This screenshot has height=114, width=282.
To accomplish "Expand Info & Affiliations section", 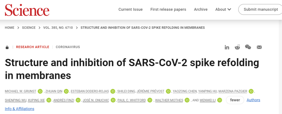I will 20,109.
